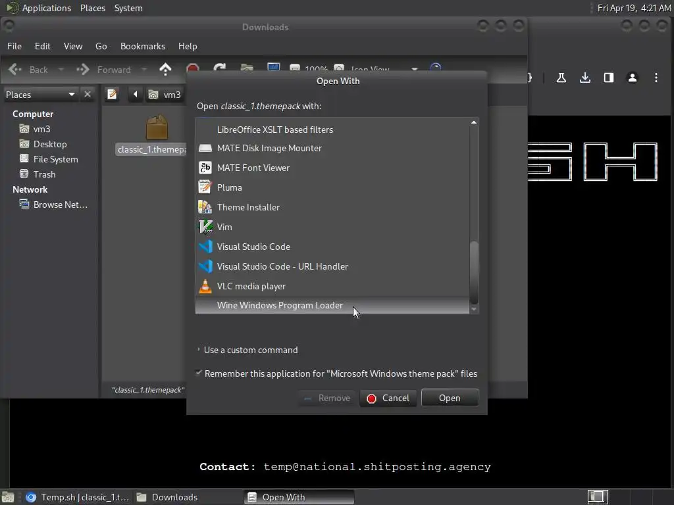Click Cancel in Open With dialog

[x=388, y=398]
